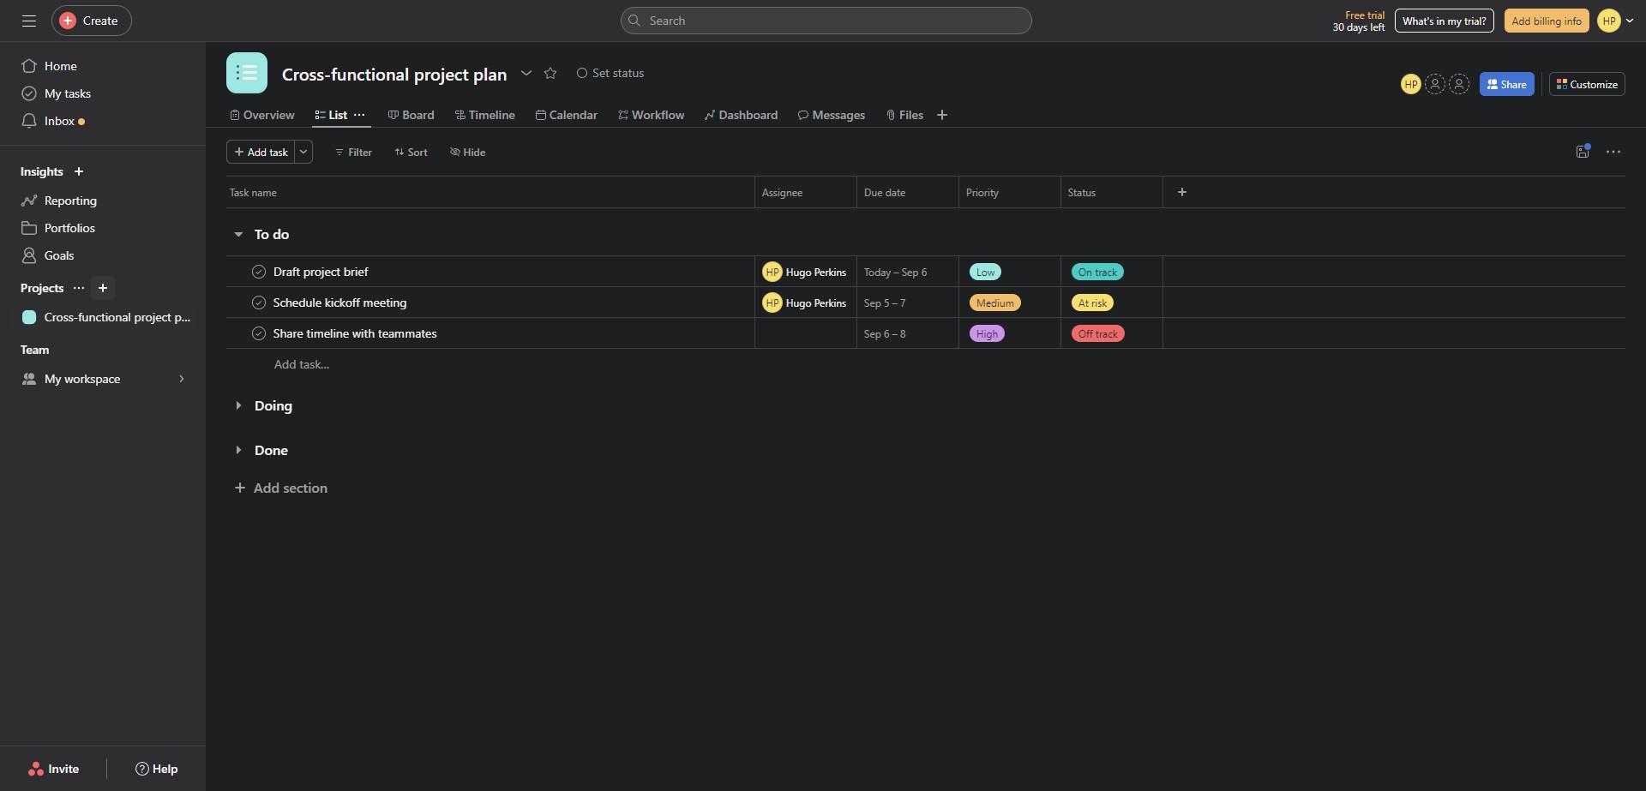
Task: Open Add task dropdown arrow
Action: click(x=303, y=152)
